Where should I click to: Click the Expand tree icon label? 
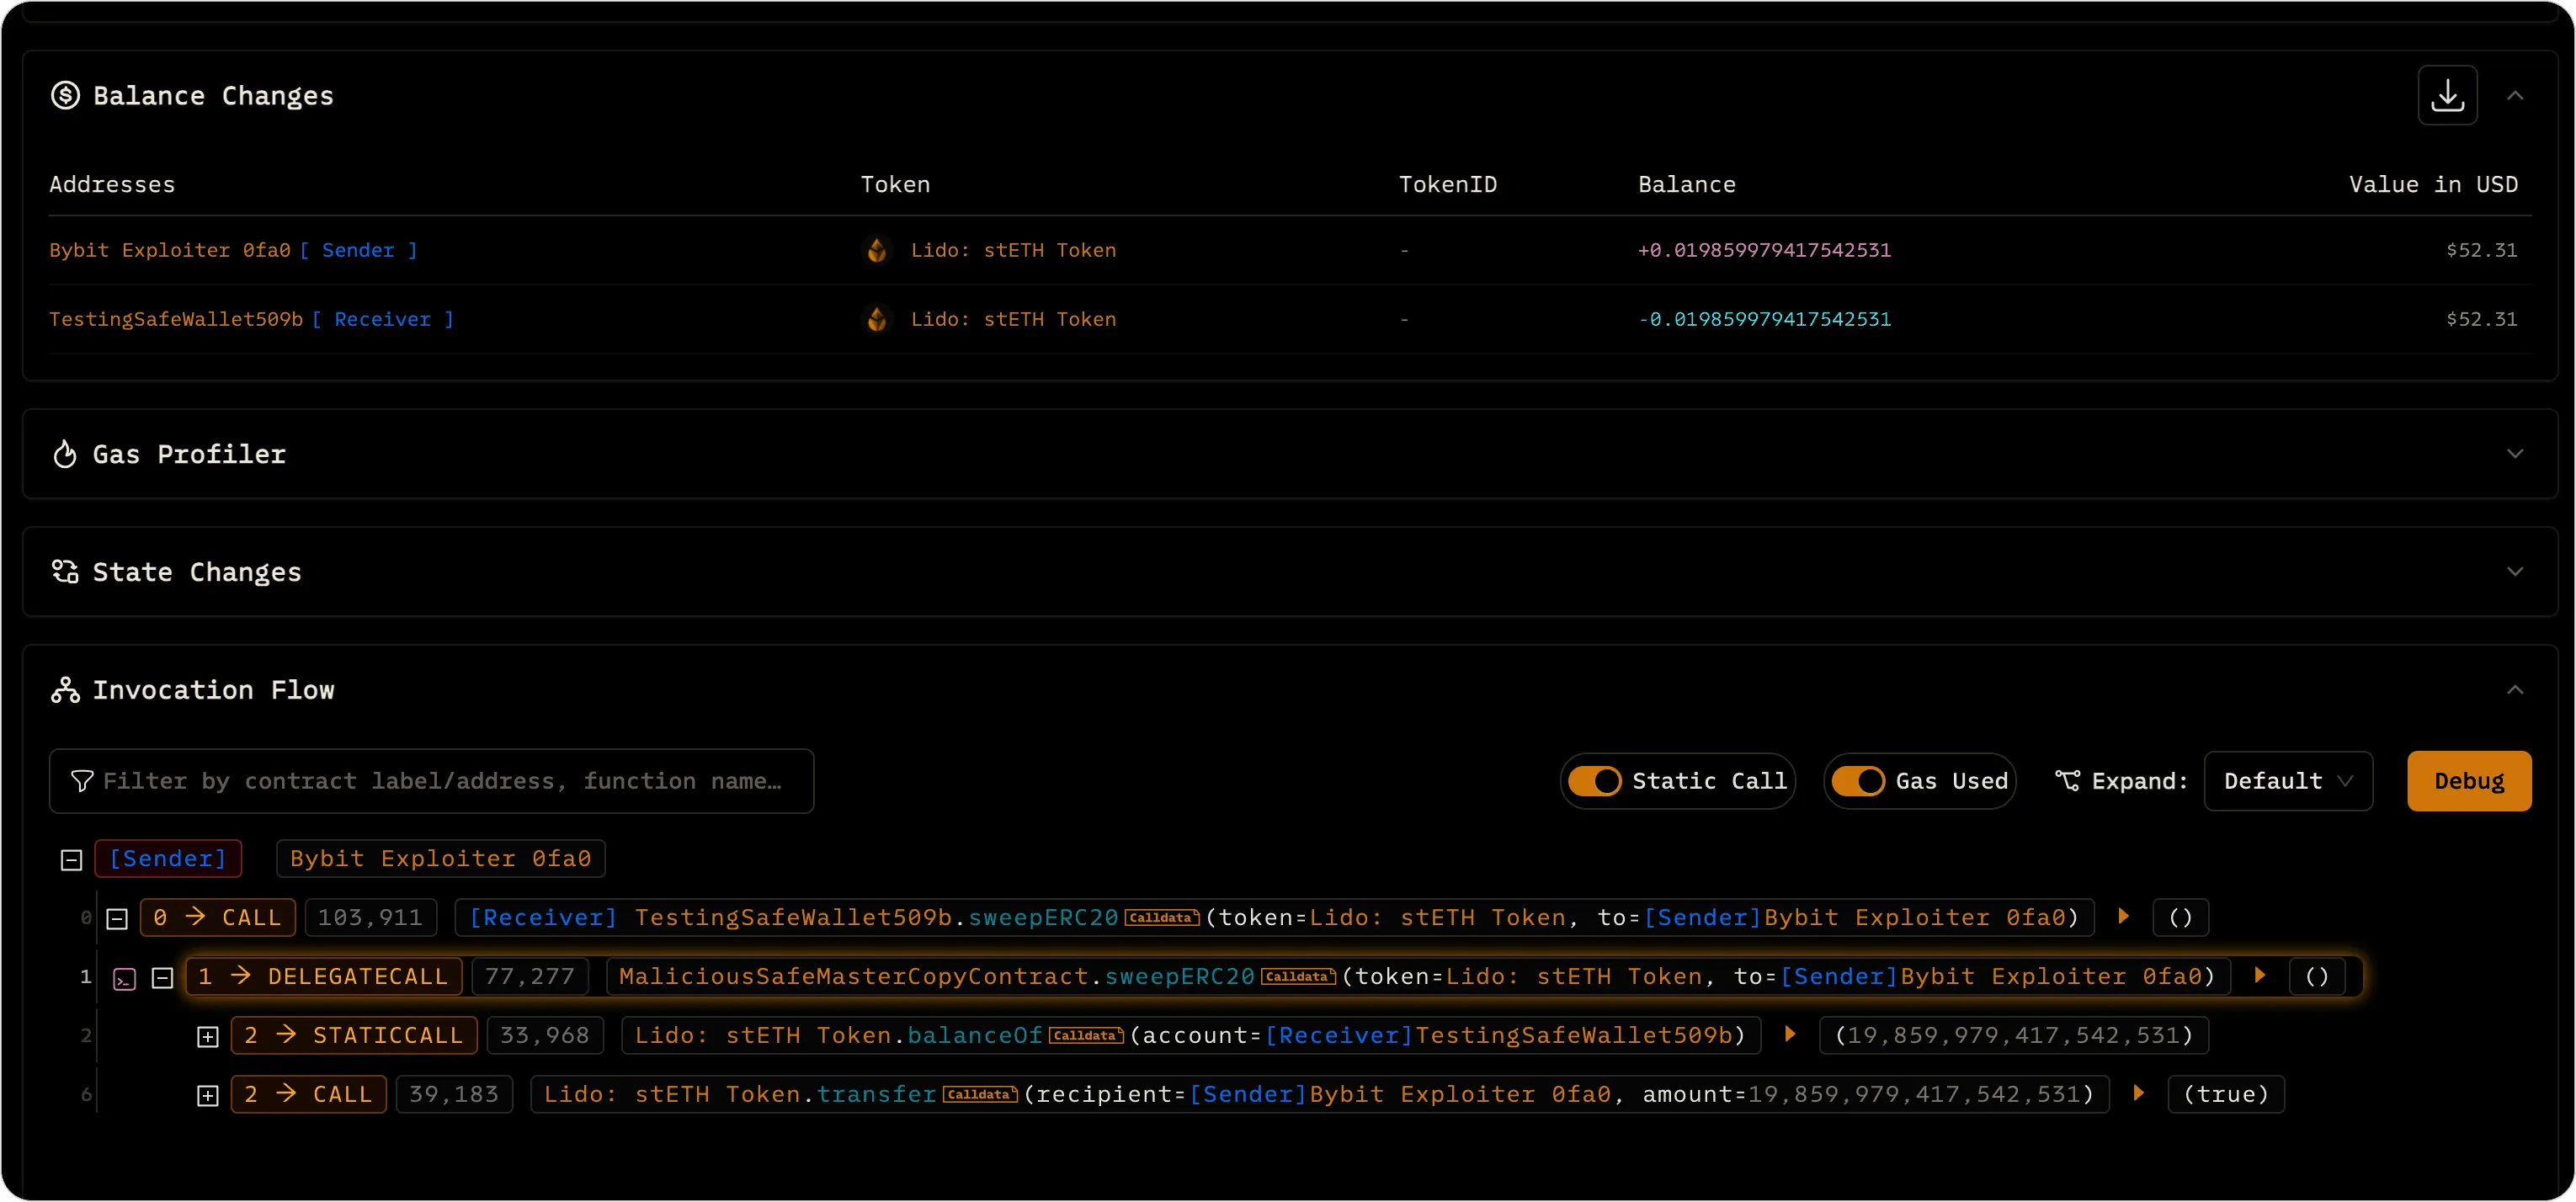pyautogui.click(x=2068, y=781)
